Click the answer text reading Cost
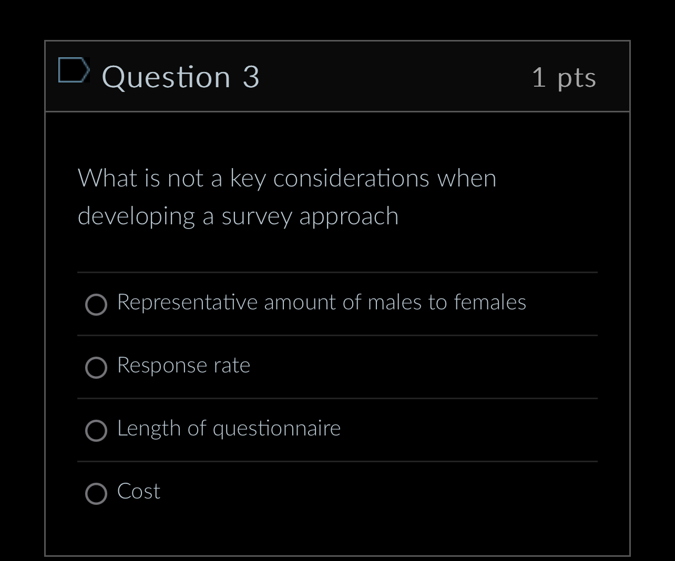 pyautogui.click(x=138, y=492)
